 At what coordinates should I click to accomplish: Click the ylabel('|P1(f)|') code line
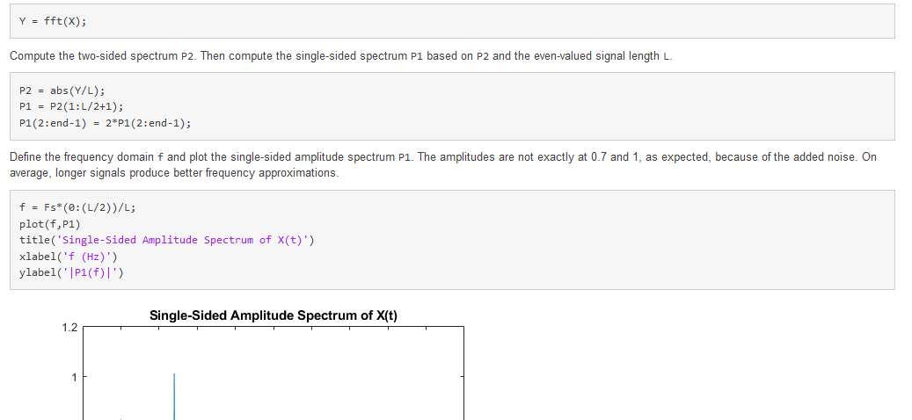coord(71,272)
